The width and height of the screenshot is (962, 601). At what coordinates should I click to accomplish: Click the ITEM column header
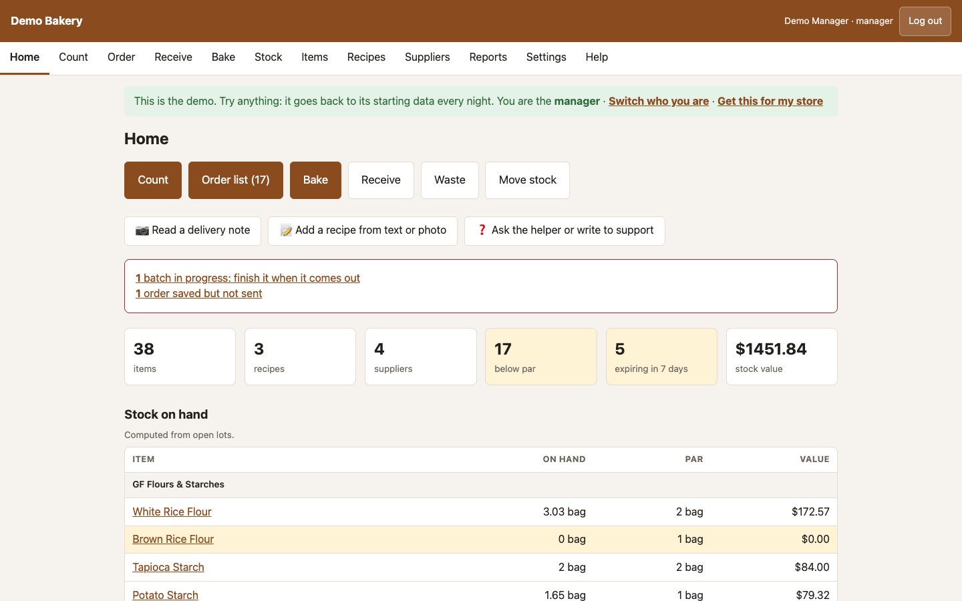(x=144, y=459)
